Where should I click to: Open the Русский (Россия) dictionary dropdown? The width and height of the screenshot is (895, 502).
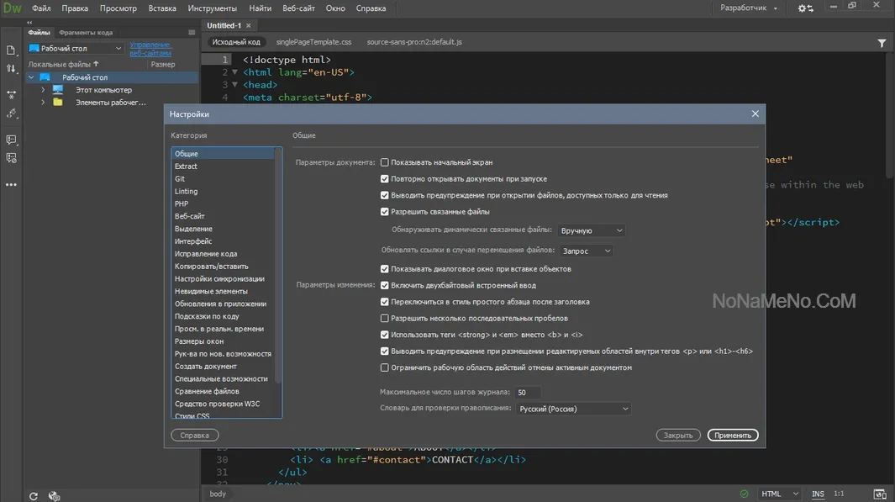573,409
